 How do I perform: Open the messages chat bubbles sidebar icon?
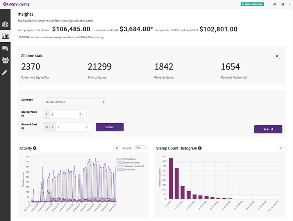[5, 48]
